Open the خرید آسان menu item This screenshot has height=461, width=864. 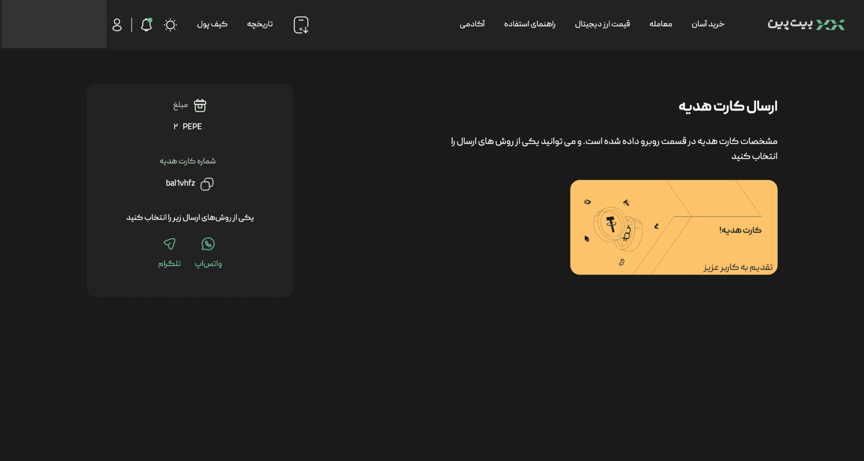[x=707, y=24]
